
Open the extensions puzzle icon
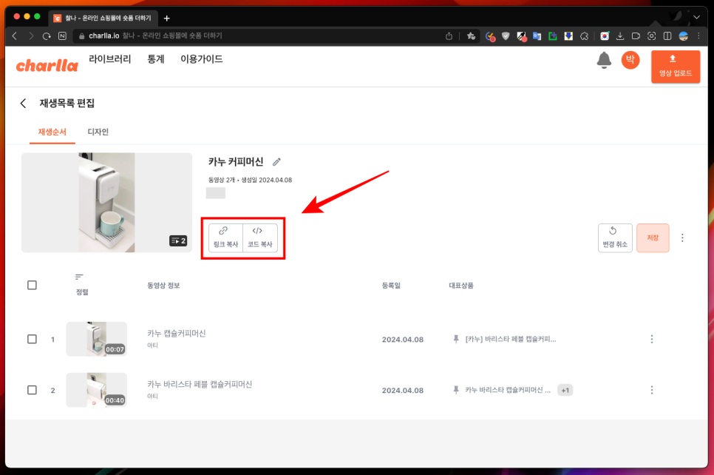coord(584,36)
